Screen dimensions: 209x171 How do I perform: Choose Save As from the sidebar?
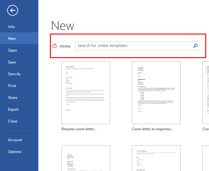14,74
